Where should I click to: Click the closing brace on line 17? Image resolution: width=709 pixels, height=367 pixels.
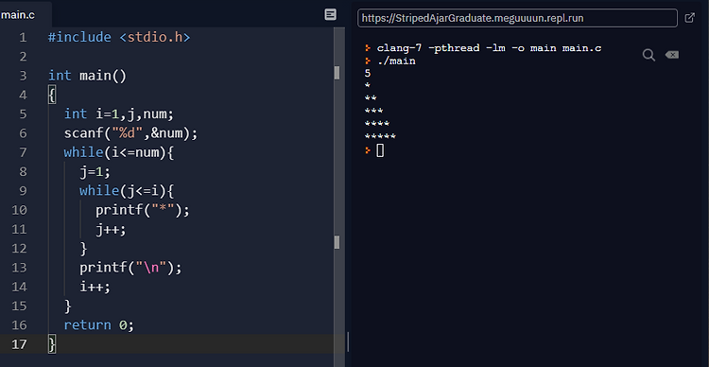click(x=52, y=344)
